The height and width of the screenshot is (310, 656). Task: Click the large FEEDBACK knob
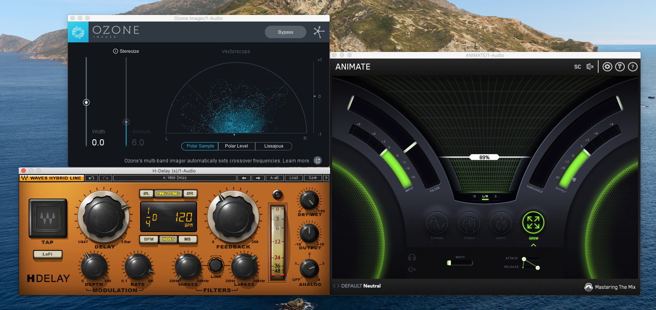[x=233, y=217]
